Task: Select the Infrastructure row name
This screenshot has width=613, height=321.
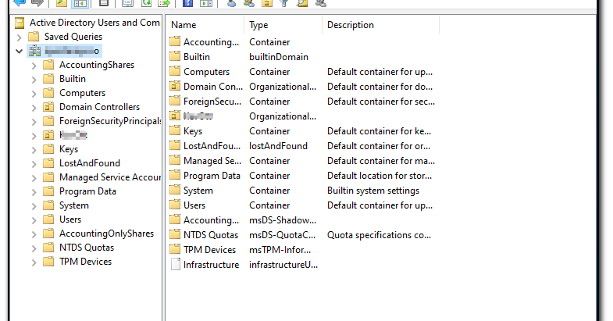Action: [211, 265]
